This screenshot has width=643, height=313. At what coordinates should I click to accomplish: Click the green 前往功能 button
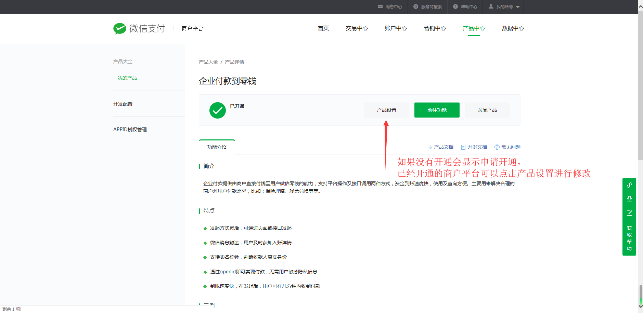coord(437,110)
